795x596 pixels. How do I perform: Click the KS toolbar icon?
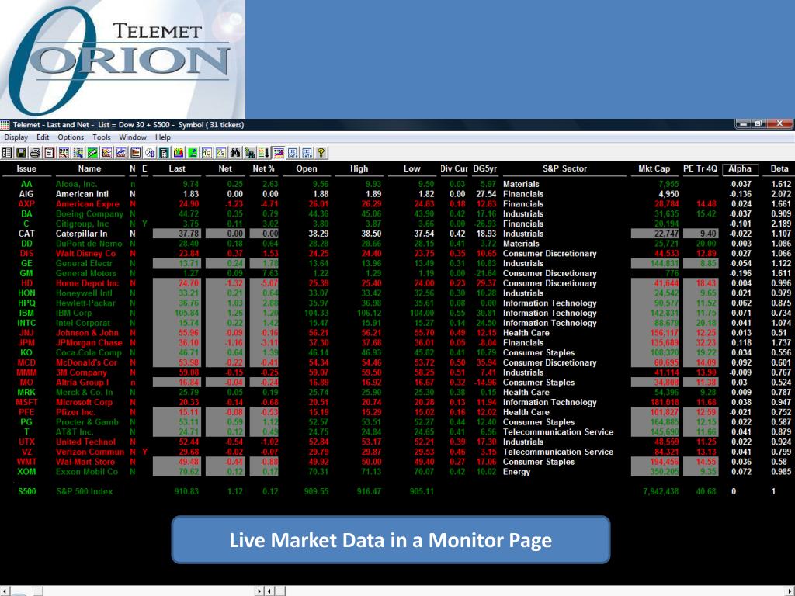point(221,153)
